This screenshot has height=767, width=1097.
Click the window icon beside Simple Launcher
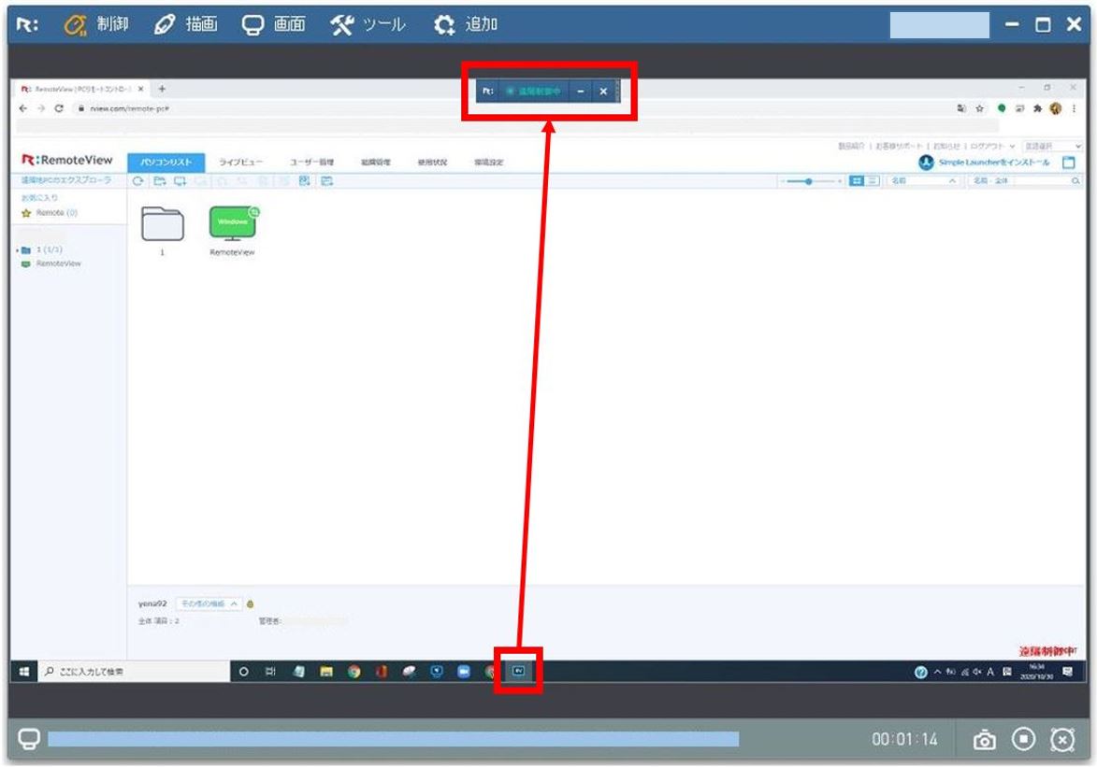(x=1069, y=163)
